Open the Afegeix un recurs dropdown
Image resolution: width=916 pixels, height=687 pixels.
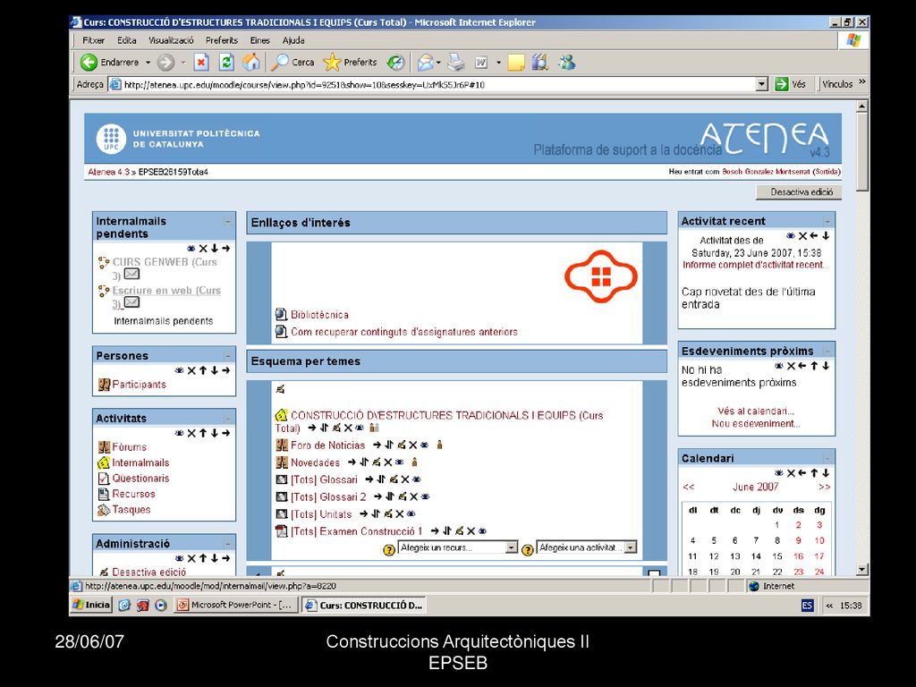click(x=458, y=547)
